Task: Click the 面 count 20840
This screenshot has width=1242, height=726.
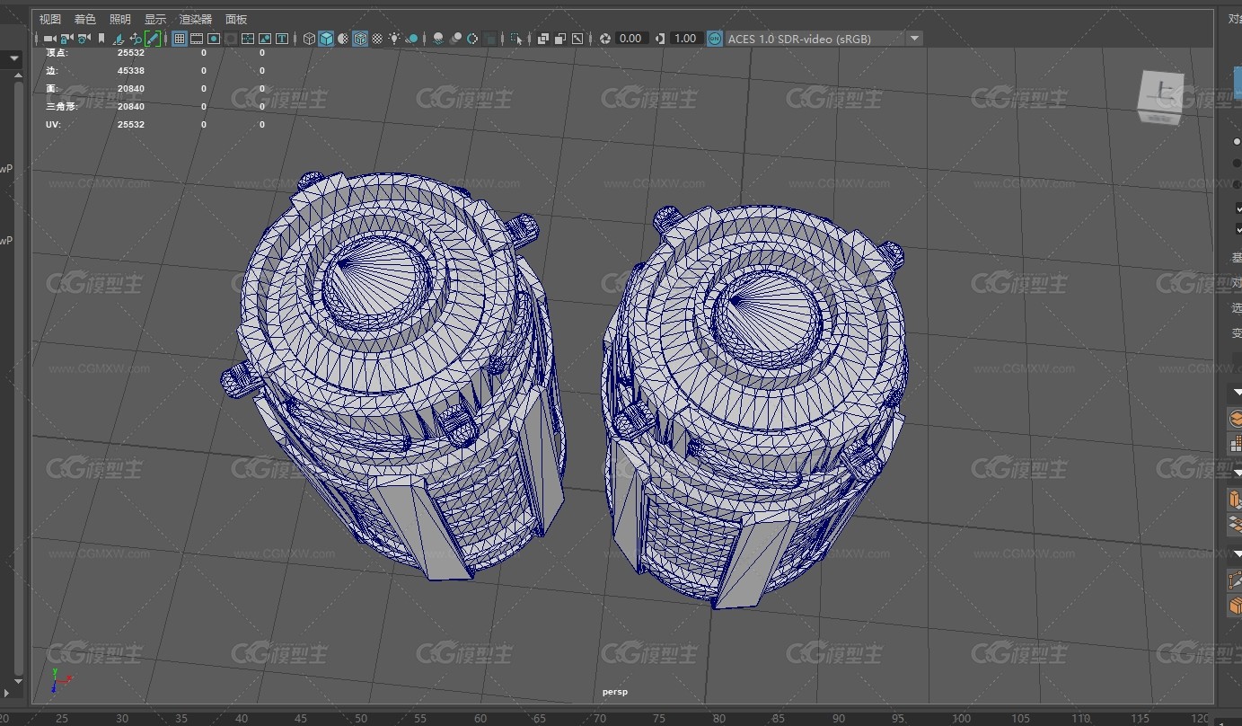Action: [x=131, y=88]
